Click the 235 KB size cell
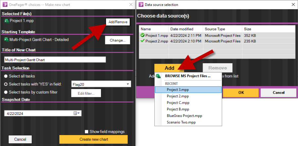Screen dimensions: 298x146 pos(250,41)
